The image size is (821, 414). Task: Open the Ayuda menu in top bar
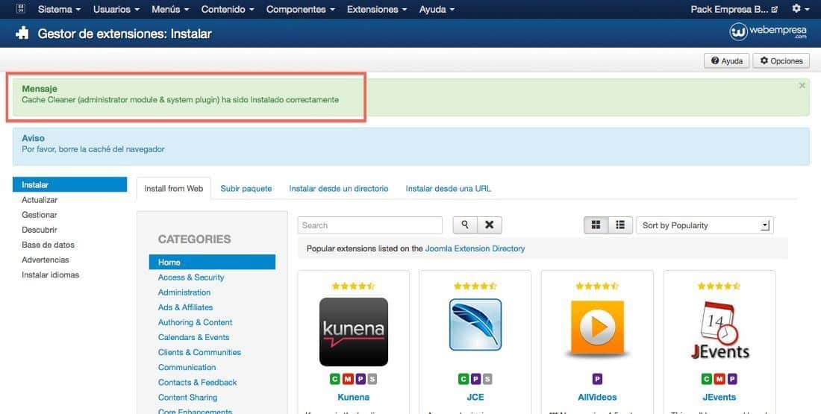(x=437, y=10)
